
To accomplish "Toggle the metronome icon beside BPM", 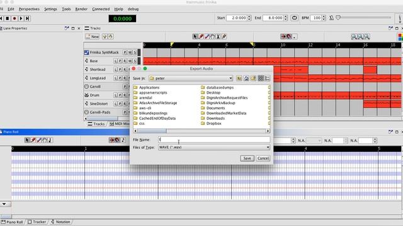I will click(x=332, y=18).
